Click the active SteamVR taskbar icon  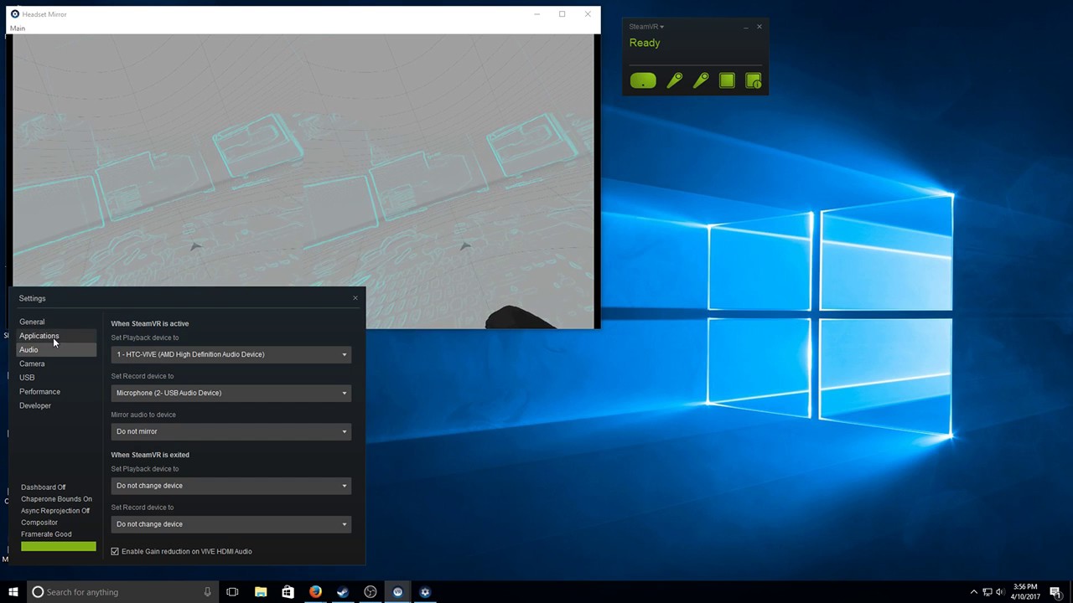pos(397,592)
